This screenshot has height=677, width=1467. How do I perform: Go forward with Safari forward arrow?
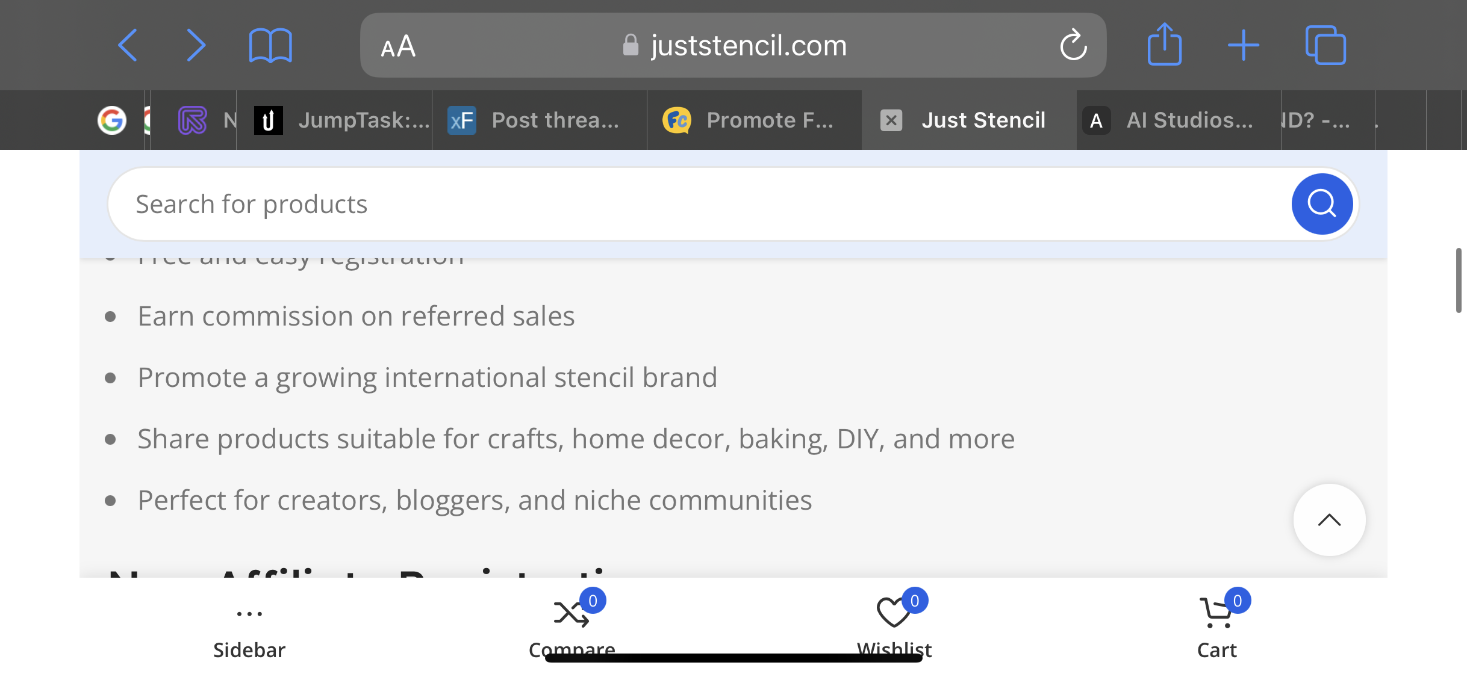click(x=196, y=45)
